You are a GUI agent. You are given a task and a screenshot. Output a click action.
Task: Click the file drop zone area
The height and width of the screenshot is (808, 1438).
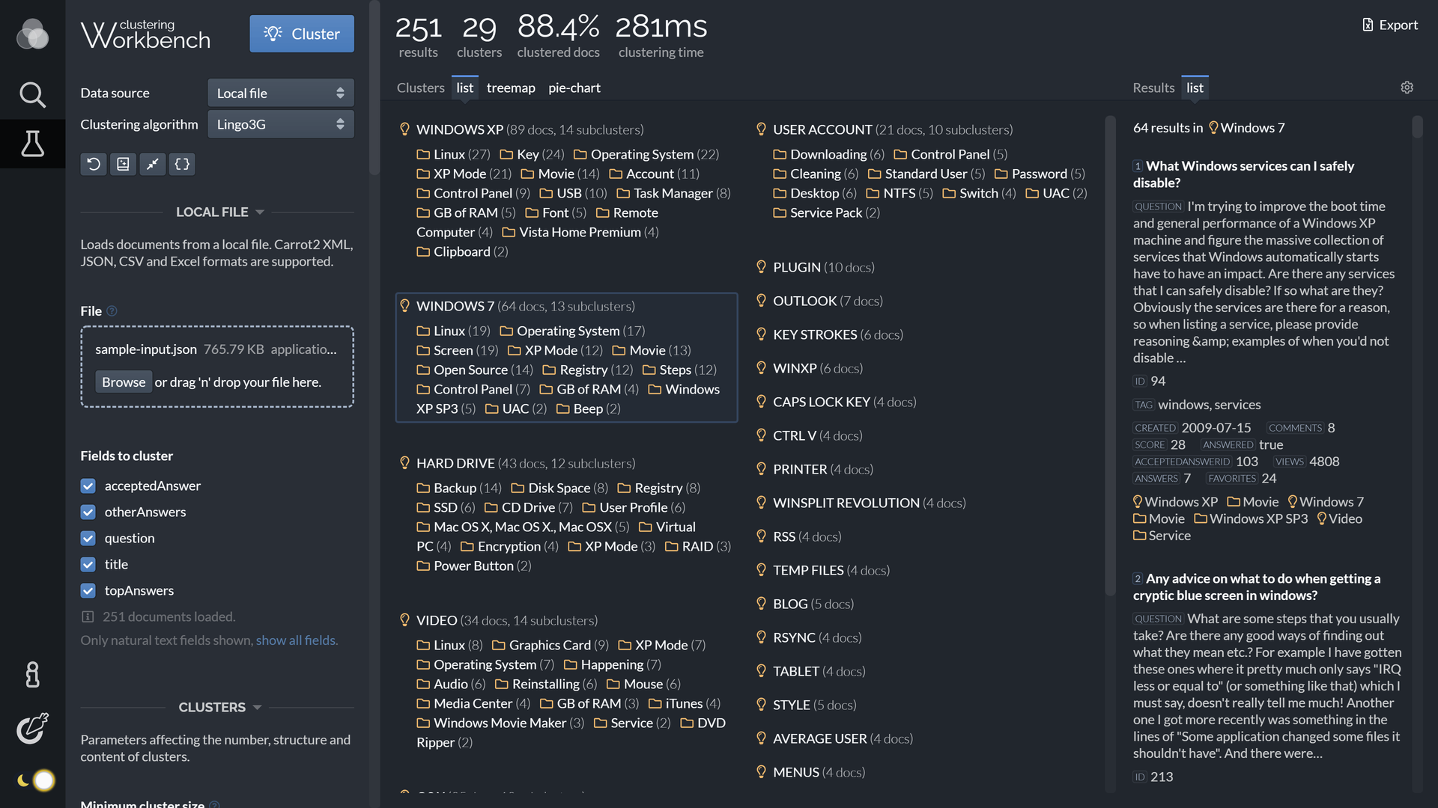tap(217, 367)
